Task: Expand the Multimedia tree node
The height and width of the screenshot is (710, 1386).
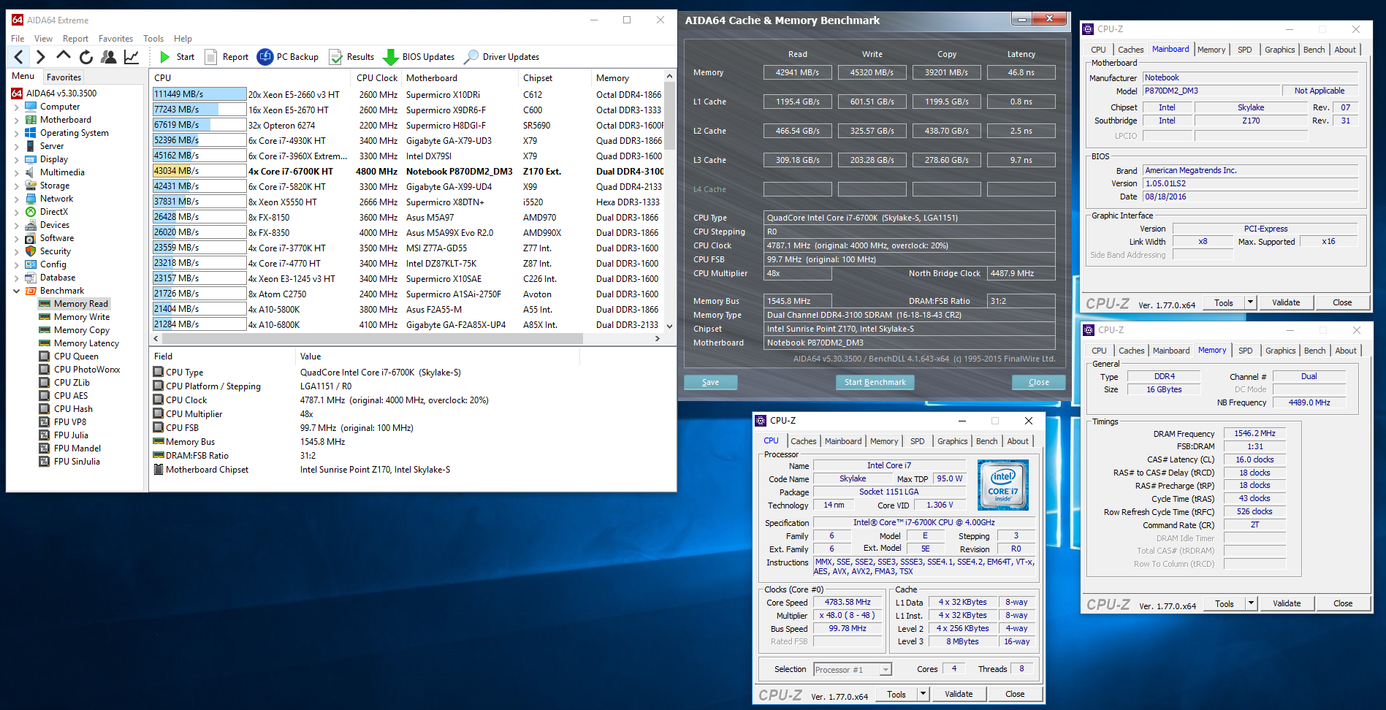Action: click(16, 172)
